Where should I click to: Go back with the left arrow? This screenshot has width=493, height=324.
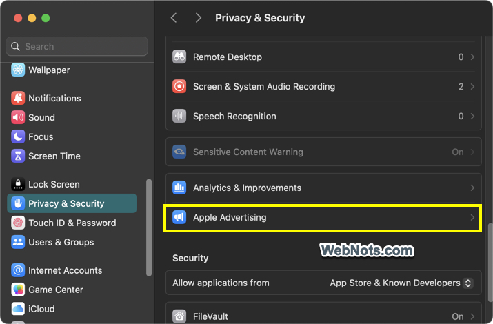tap(174, 18)
